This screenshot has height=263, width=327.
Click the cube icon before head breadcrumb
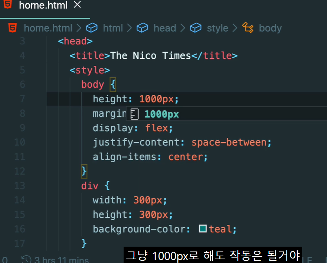143,28
